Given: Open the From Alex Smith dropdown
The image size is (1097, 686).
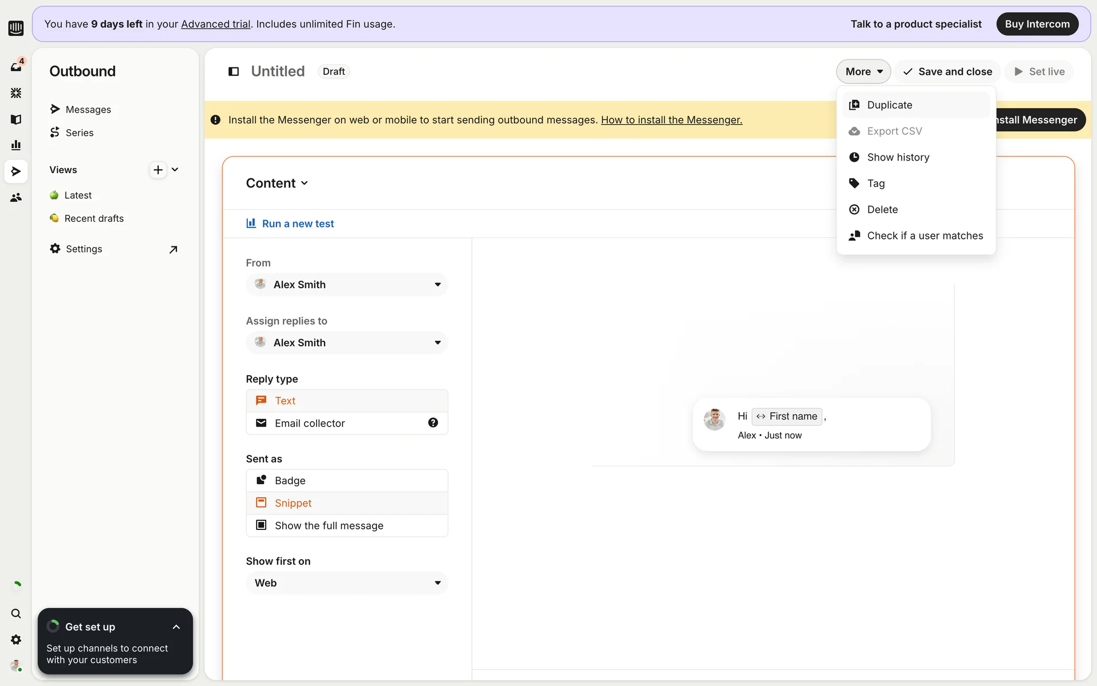Looking at the screenshot, I should 347,285.
